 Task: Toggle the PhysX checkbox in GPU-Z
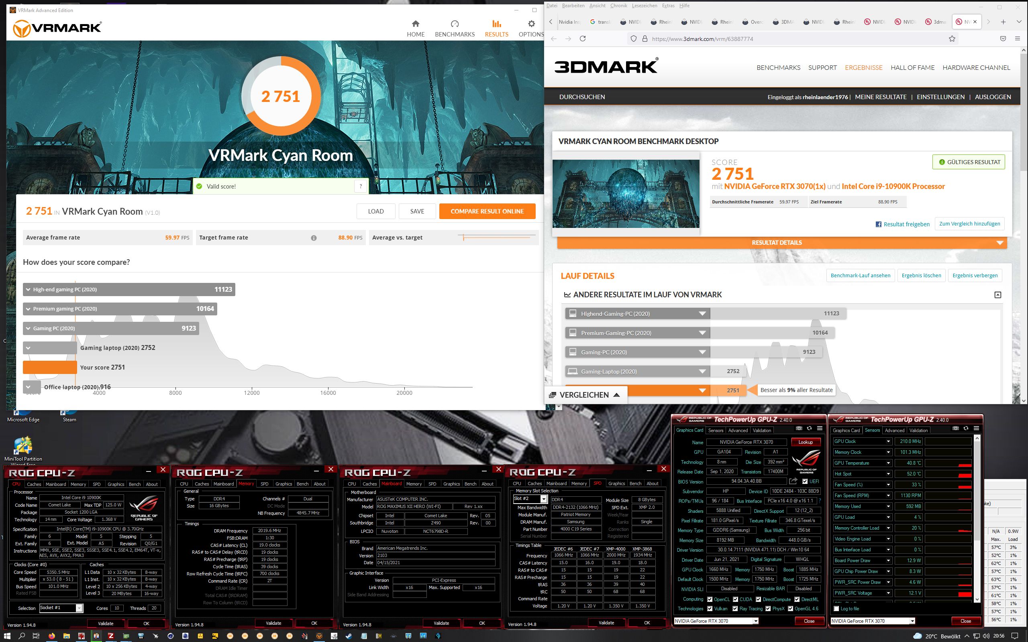[768, 608]
